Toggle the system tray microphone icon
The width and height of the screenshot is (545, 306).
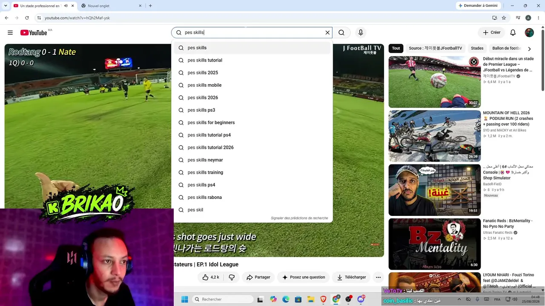[477, 299]
